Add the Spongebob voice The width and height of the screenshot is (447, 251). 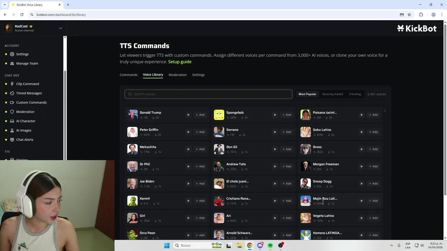(x=287, y=115)
